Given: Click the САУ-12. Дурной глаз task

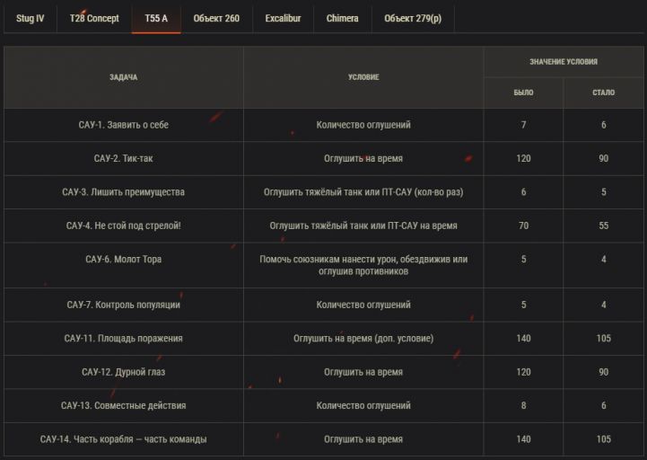Looking at the screenshot, I should (124, 372).
